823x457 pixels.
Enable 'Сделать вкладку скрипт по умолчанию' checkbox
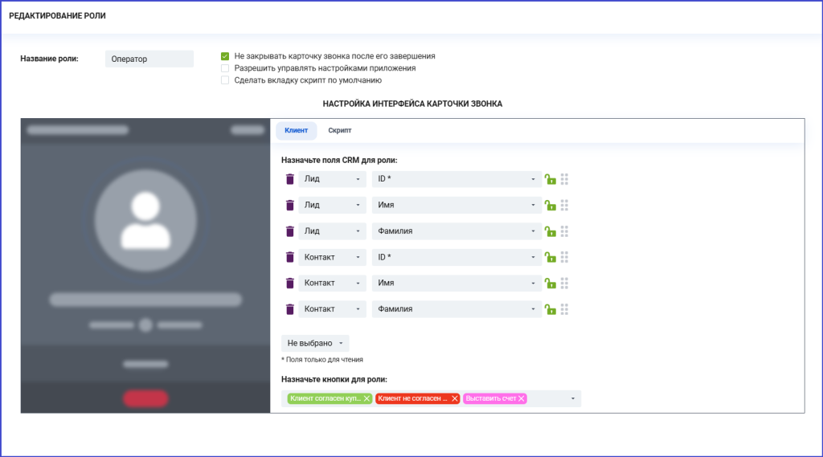[225, 80]
